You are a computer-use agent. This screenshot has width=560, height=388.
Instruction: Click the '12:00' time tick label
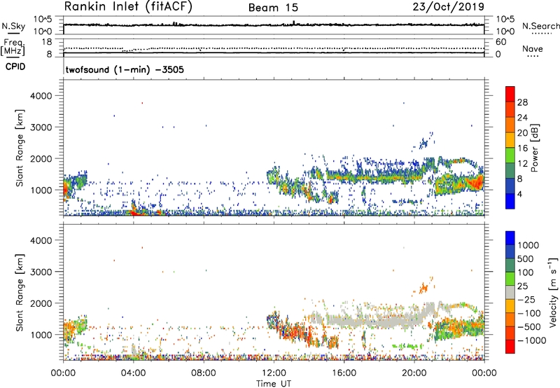tap(274, 373)
